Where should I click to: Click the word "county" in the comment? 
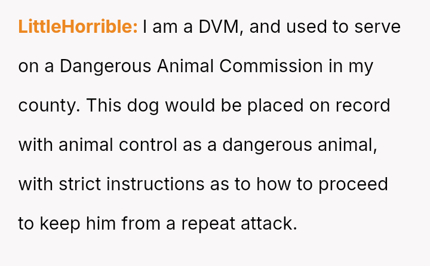click(48, 106)
